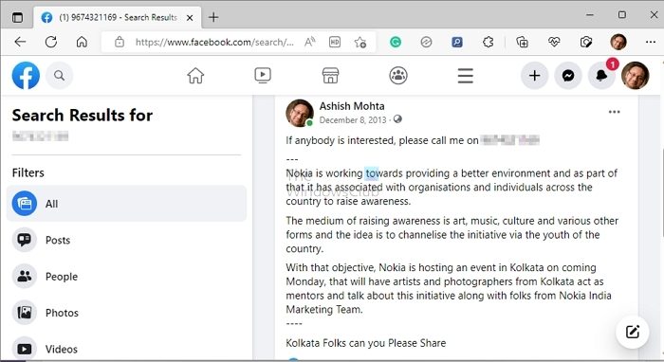
Task: Toggle the tab actions menu icon
Action: click(x=17, y=17)
